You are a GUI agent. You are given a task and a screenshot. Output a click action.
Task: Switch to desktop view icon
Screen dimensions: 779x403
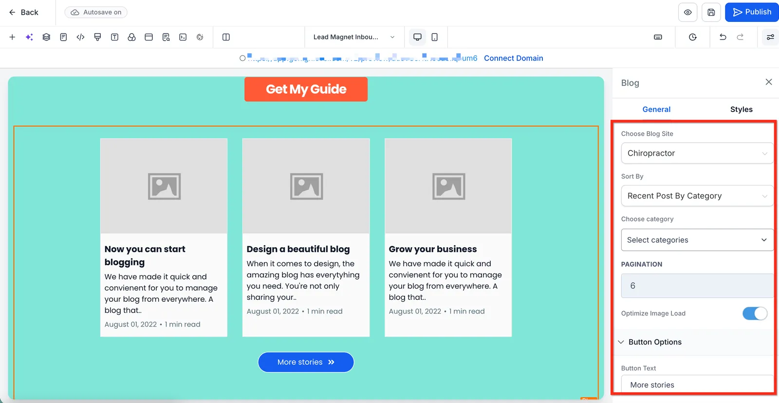tap(417, 37)
